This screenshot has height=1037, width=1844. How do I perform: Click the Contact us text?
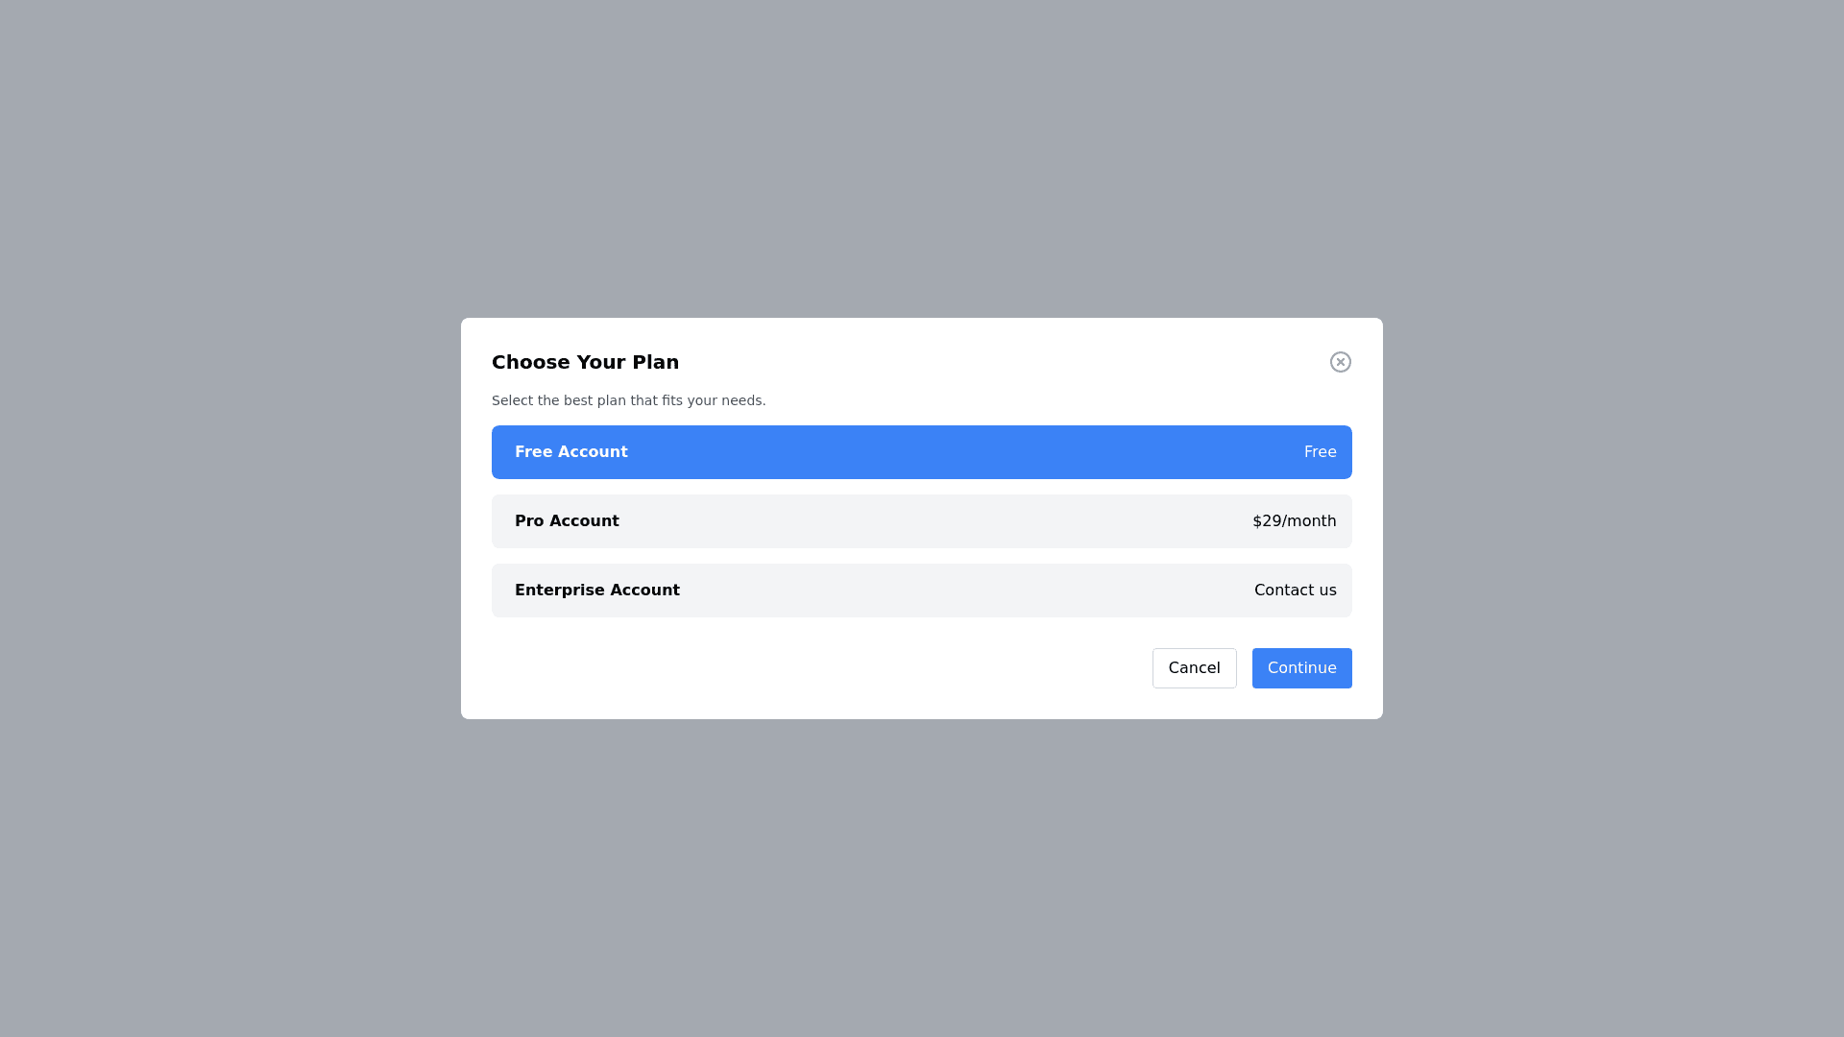(1295, 591)
